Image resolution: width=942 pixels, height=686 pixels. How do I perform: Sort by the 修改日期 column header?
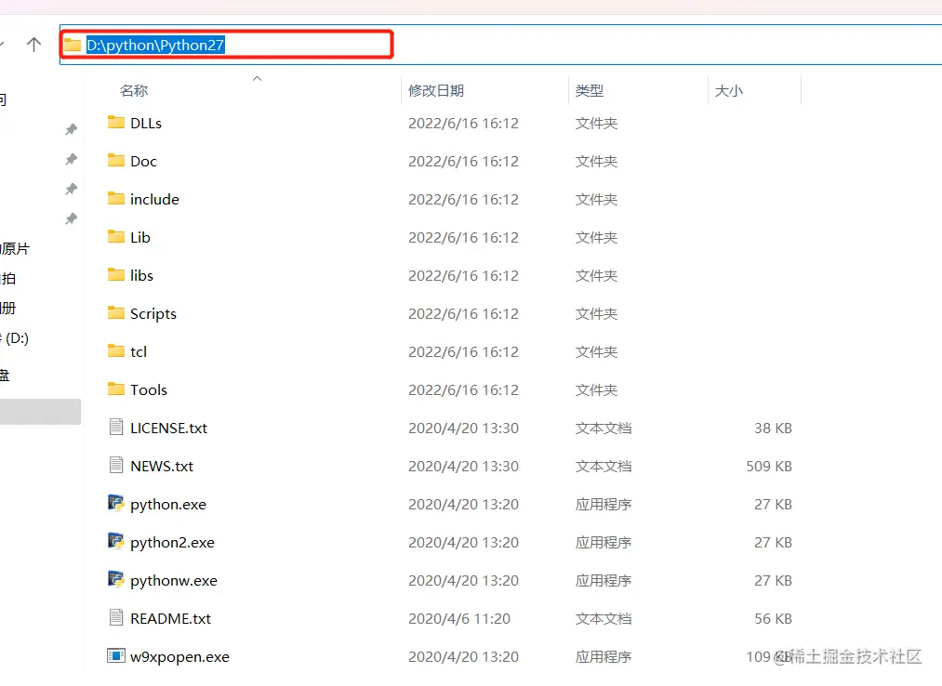(x=436, y=91)
